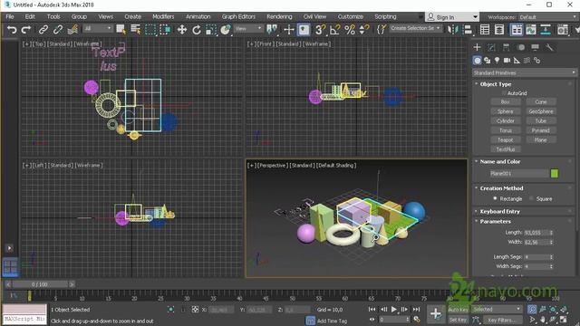
Task: Activate the Select and Place tool
Action: (226, 30)
